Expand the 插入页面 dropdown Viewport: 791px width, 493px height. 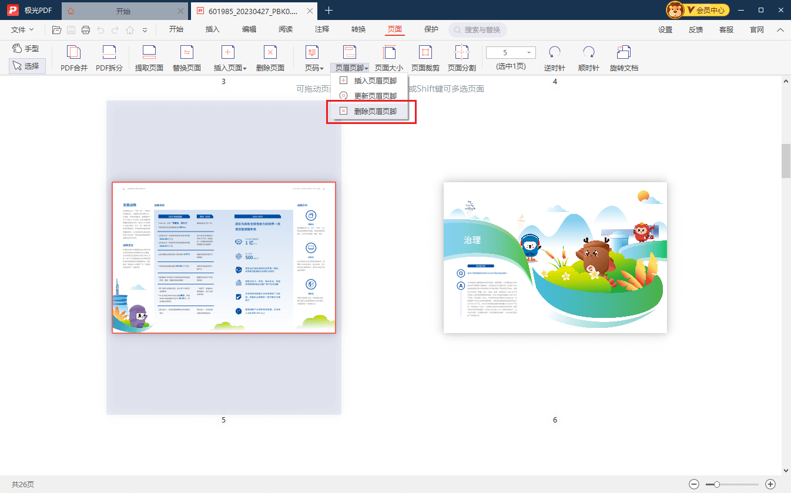tap(230, 68)
